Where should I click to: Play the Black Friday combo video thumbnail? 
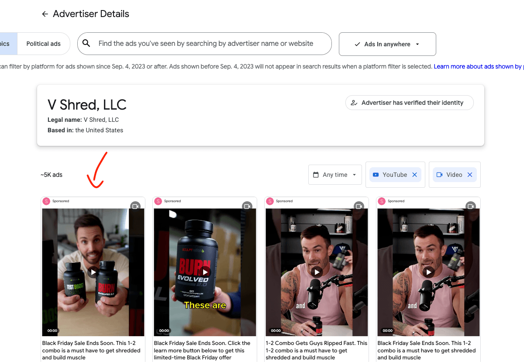[x=93, y=272]
